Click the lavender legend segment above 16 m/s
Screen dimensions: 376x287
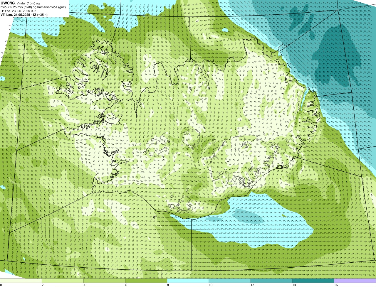355,281
